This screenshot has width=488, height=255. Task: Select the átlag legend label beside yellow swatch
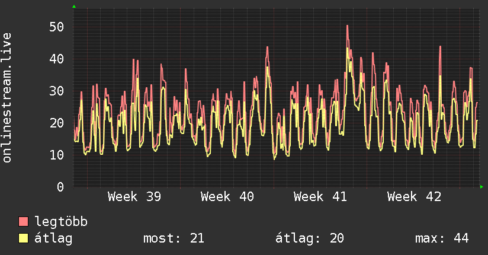coord(53,238)
